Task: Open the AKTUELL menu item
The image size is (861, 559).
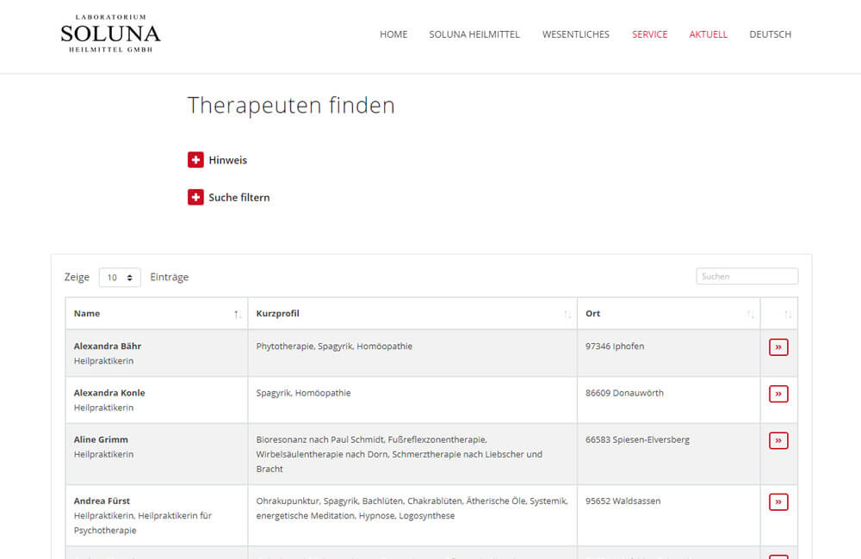Action: (x=708, y=34)
